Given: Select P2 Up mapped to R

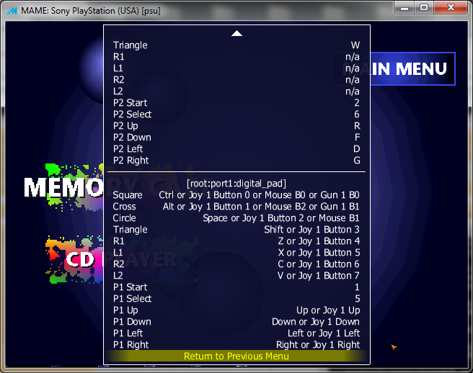Looking at the screenshot, I should [236, 126].
